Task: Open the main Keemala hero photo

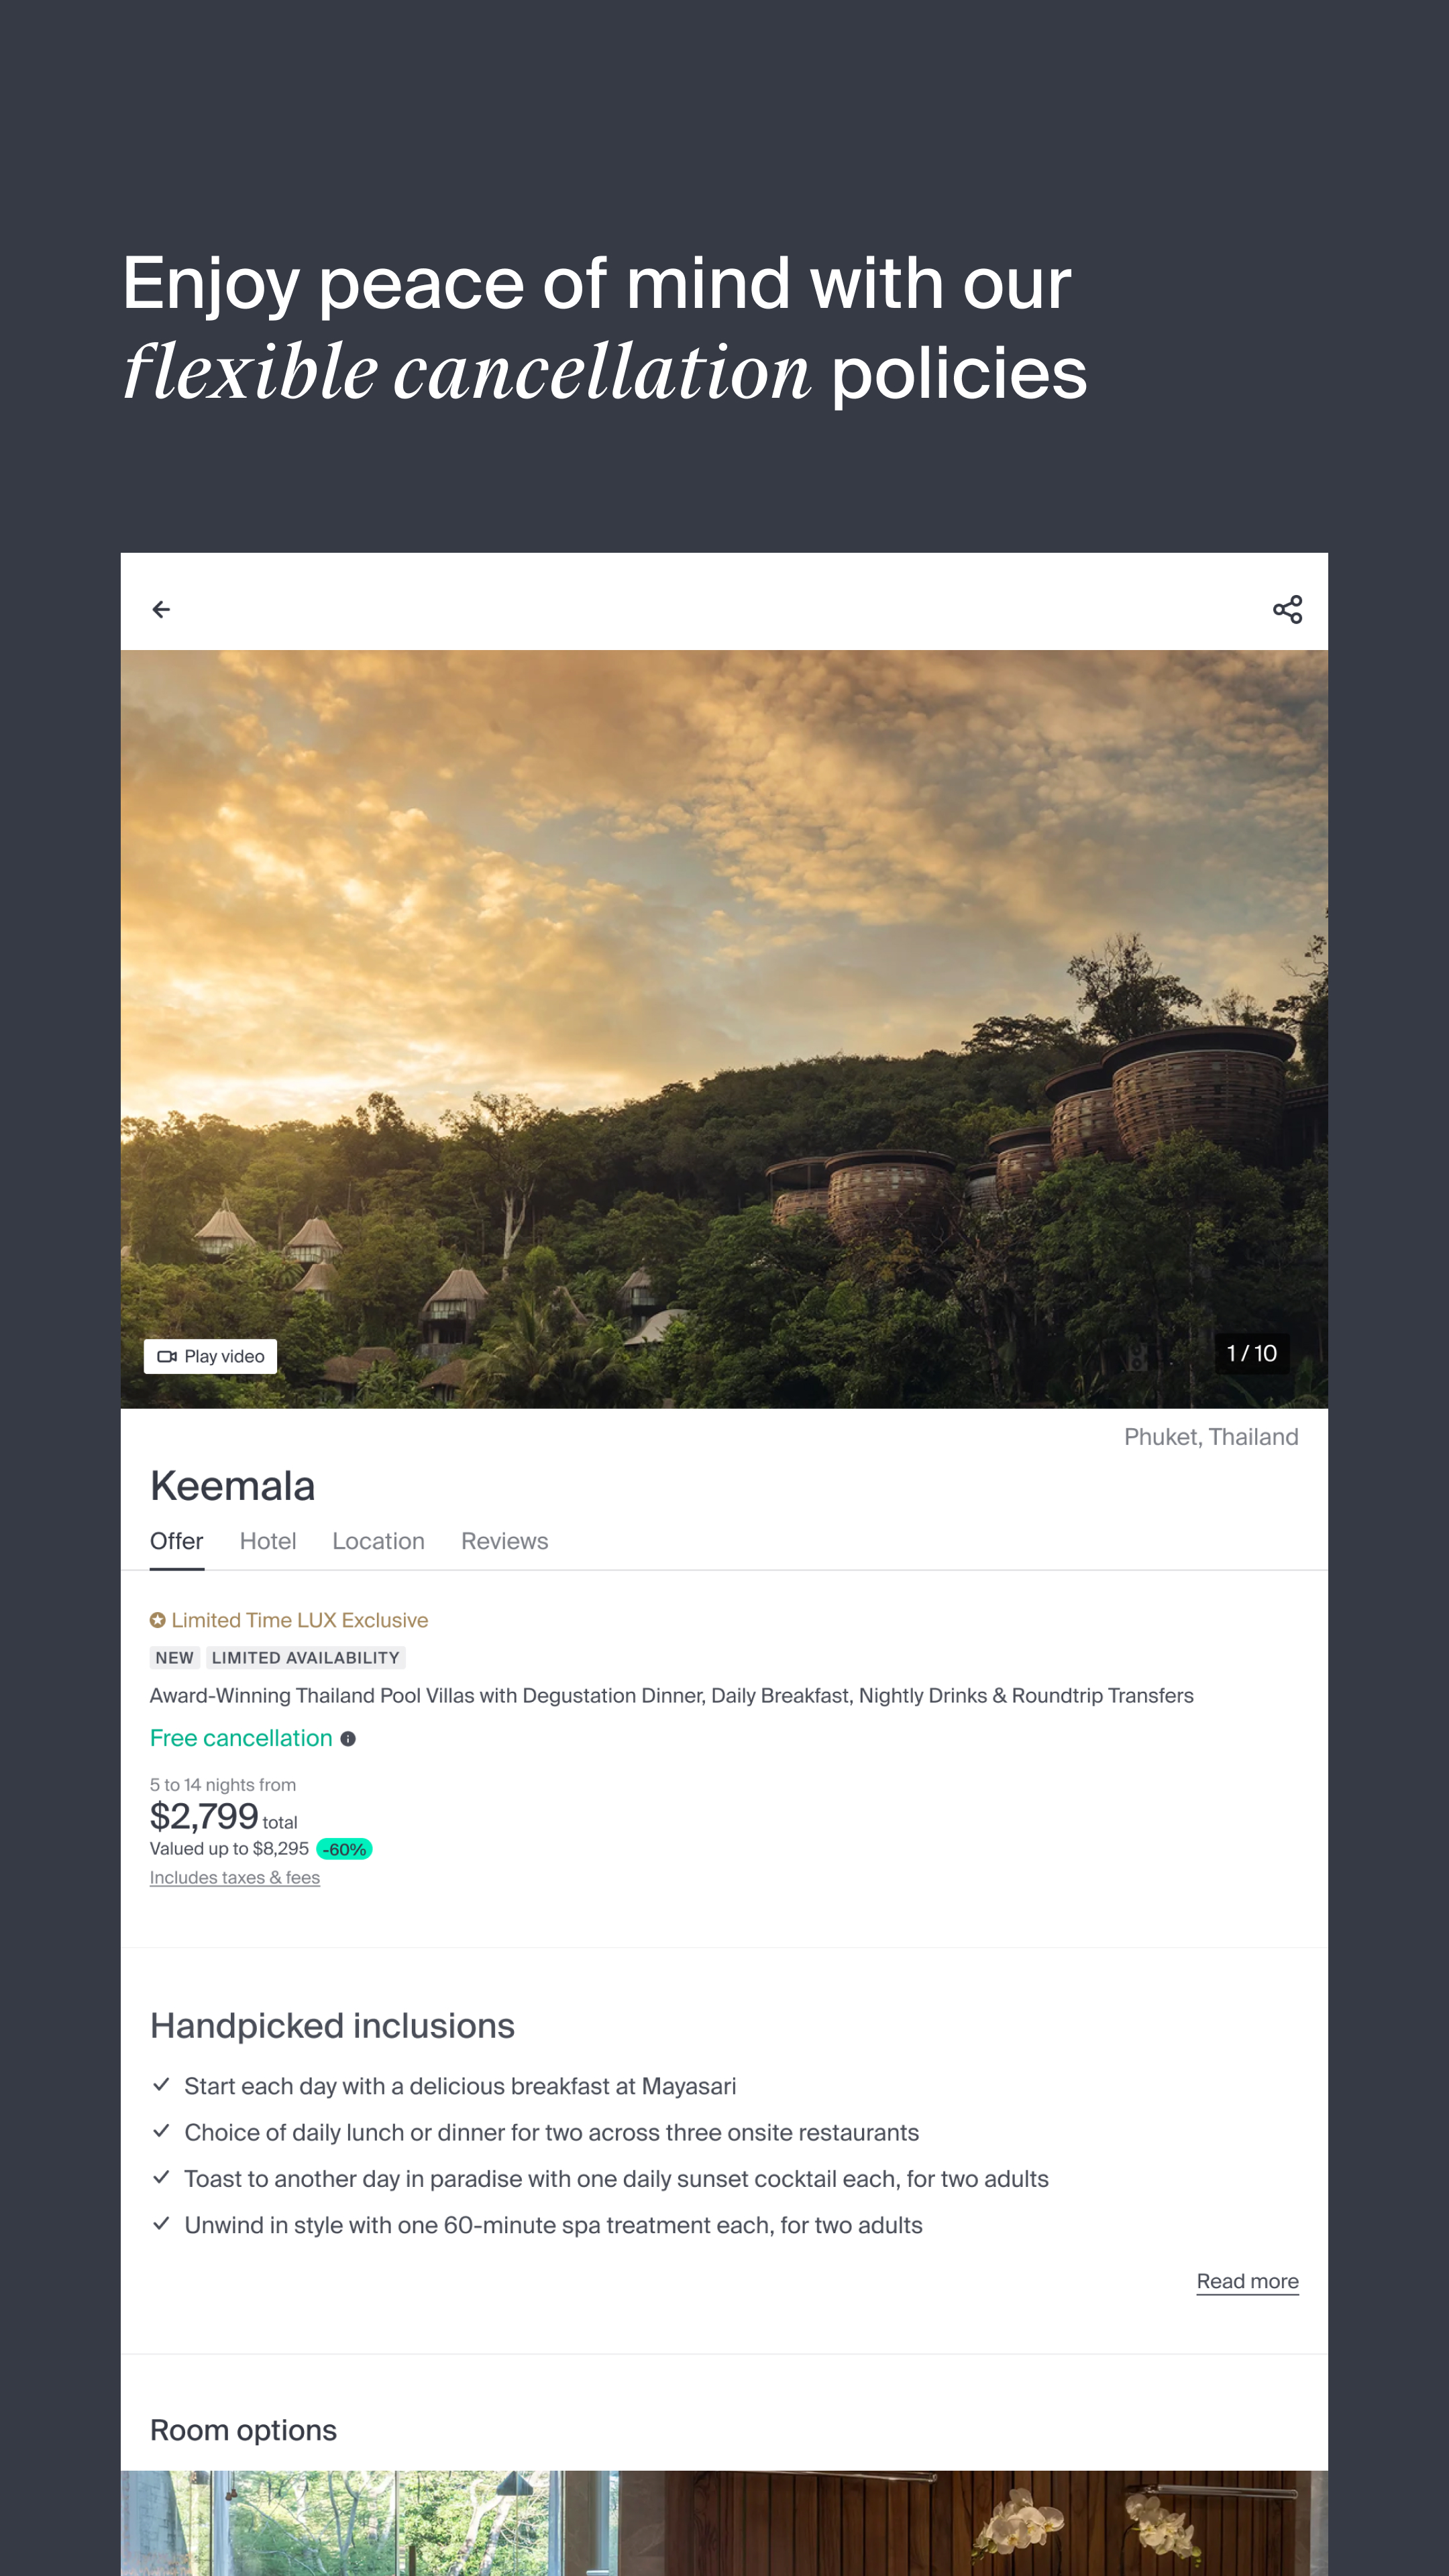Action: point(724,1000)
